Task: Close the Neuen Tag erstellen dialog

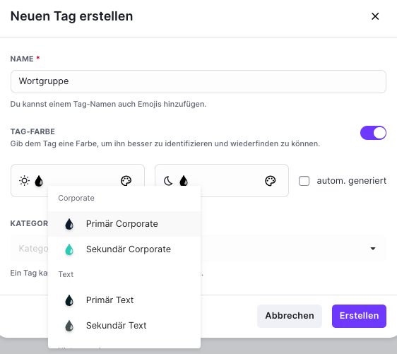Action: [x=375, y=16]
